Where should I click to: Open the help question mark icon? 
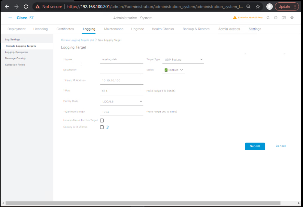pos(276,18)
